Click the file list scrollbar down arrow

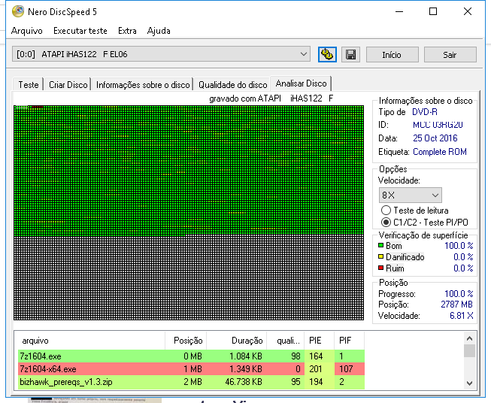point(469,383)
